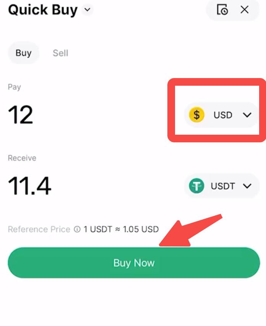This screenshot has width=266, height=326.
Task: Click the green Tether coin icon
Action: click(196, 186)
